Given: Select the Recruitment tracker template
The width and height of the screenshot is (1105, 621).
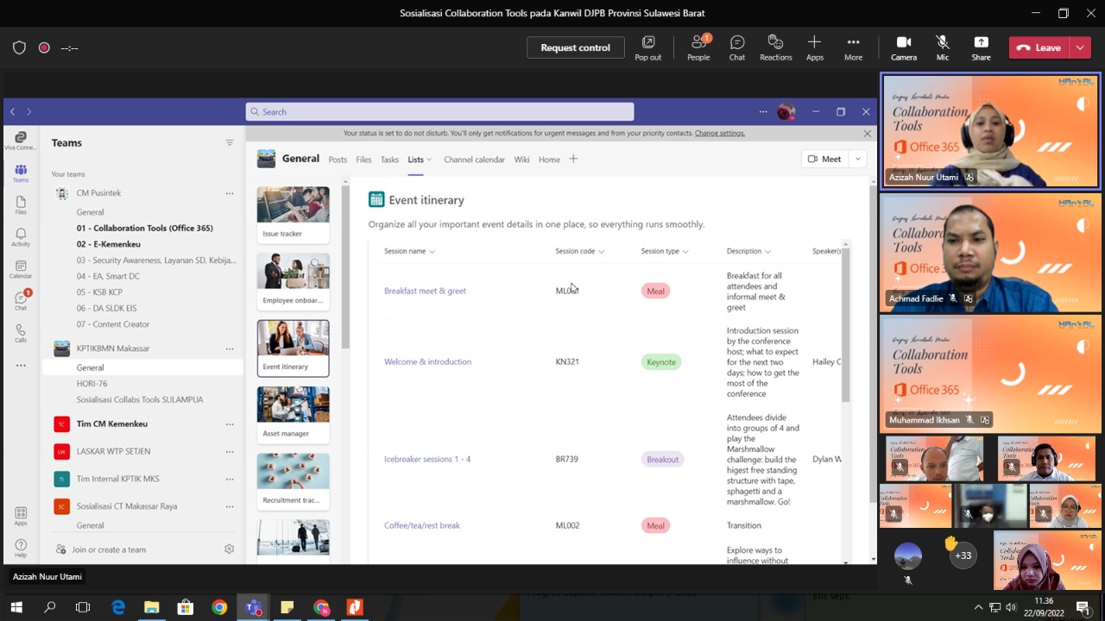Looking at the screenshot, I should (x=293, y=480).
